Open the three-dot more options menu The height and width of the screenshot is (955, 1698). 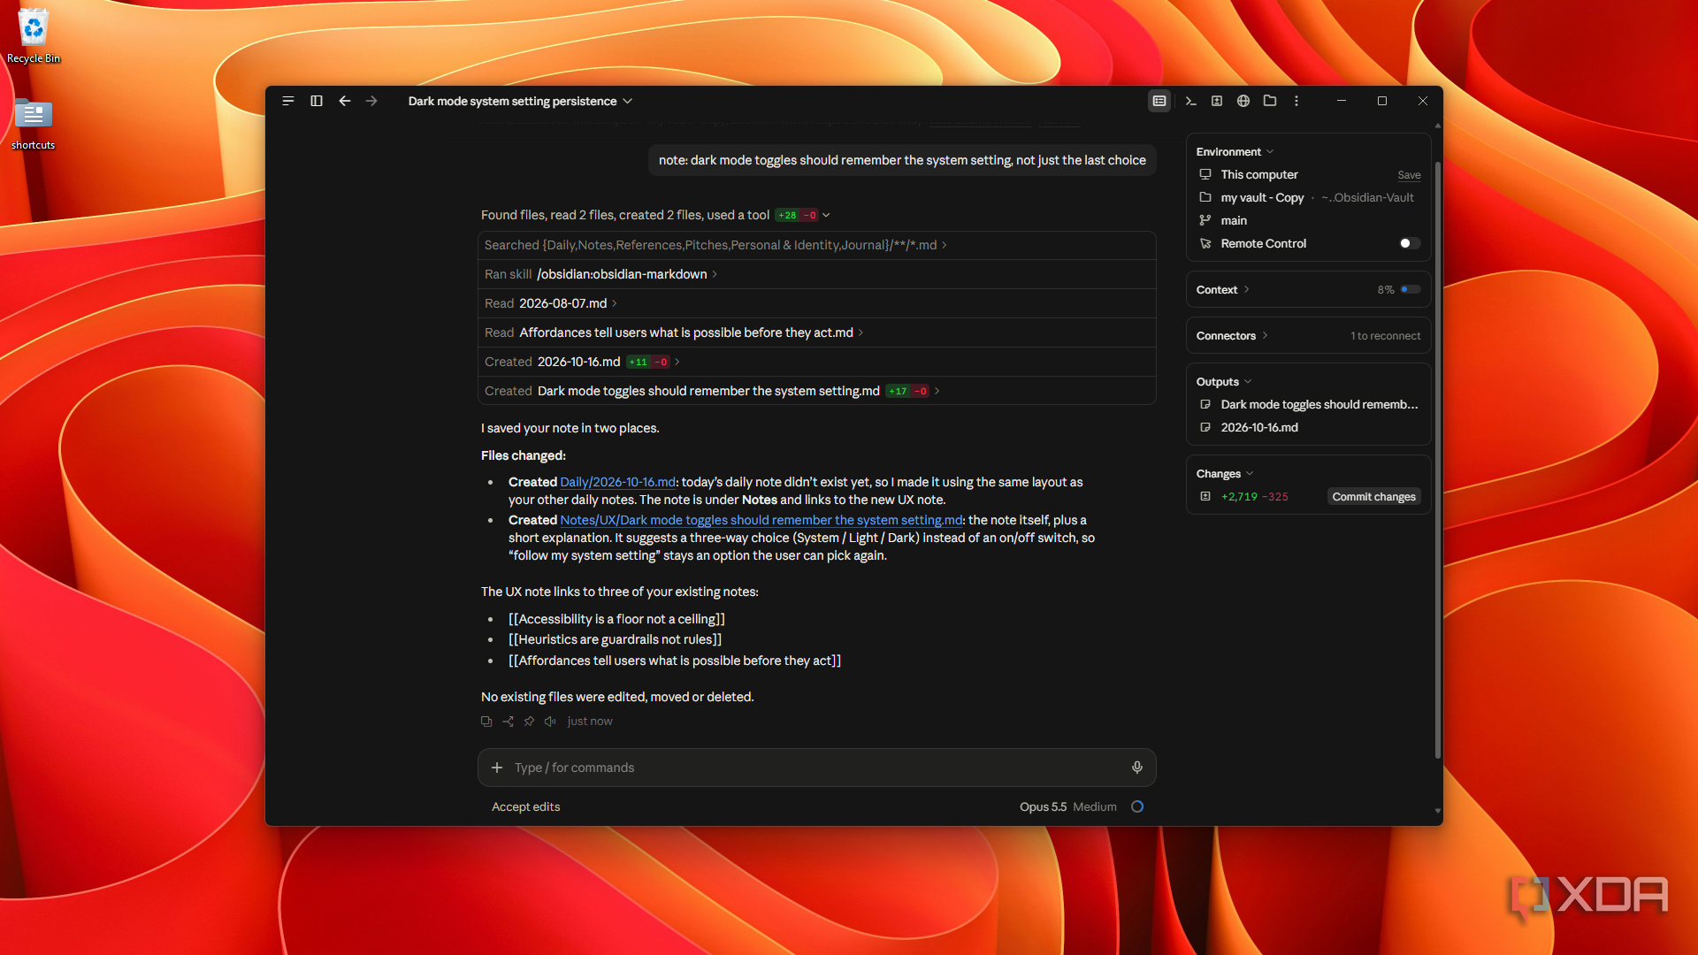[x=1296, y=101]
